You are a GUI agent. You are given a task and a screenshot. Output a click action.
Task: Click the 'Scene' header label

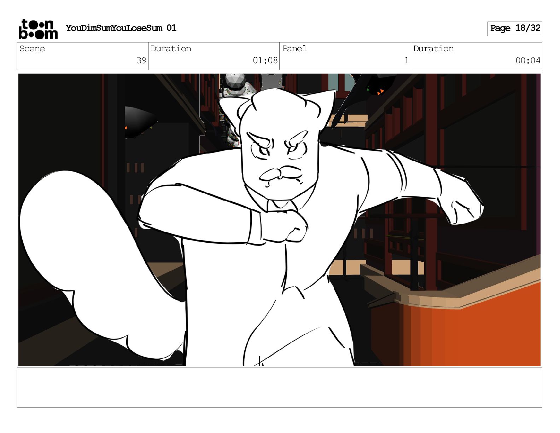coord(32,48)
